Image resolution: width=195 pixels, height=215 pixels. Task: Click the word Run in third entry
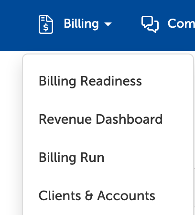92,157
